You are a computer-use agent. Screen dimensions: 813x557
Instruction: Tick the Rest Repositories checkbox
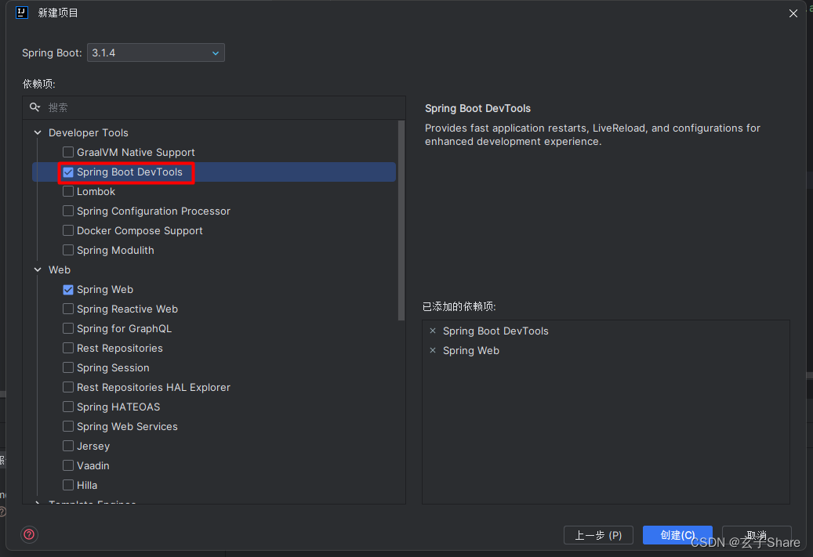(68, 348)
